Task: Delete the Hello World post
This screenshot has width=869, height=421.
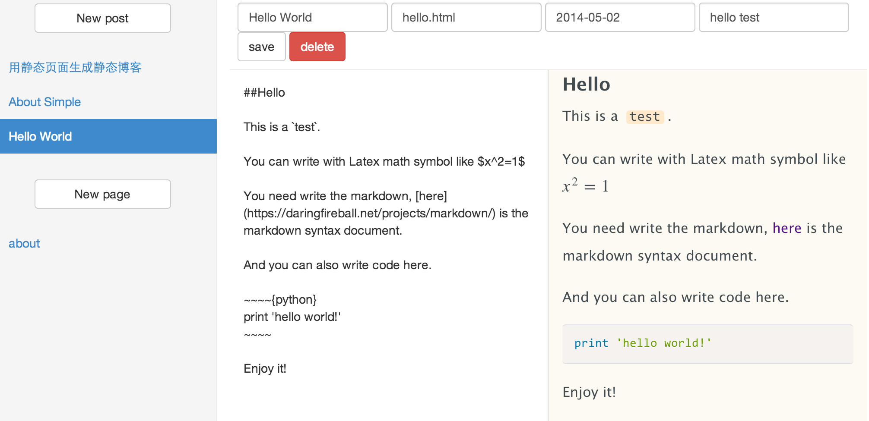Action: pos(317,47)
